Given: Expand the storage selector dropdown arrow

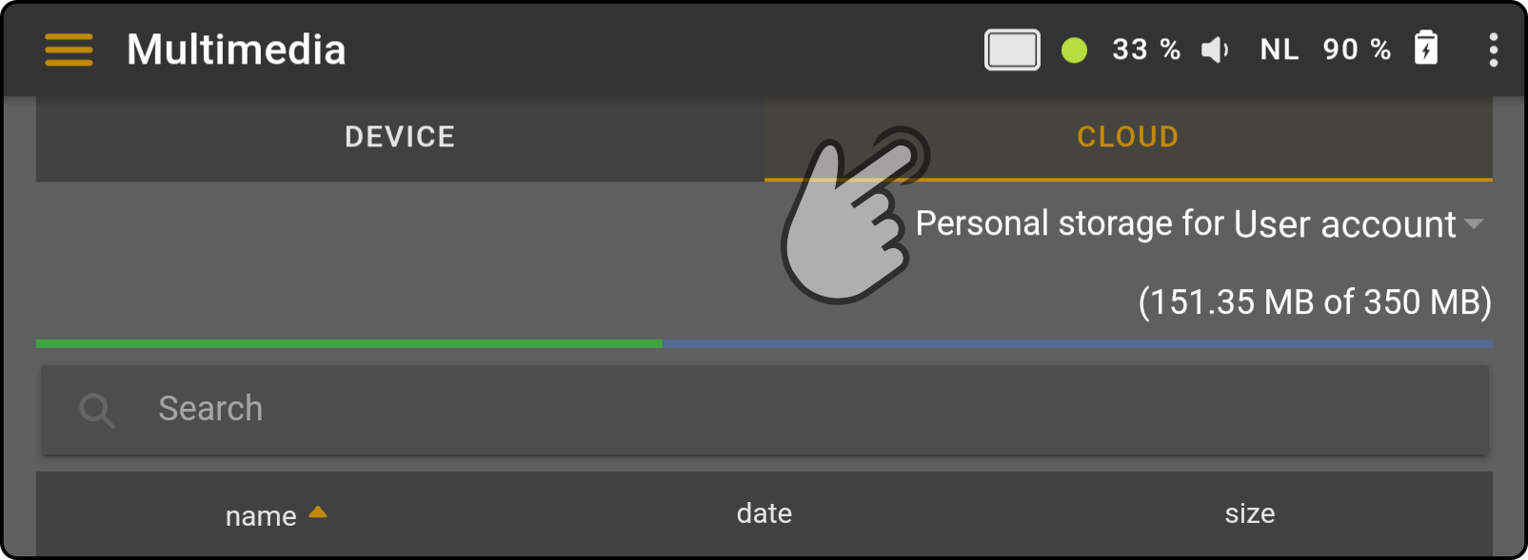Looking at the screenshot, I should point(1474,224).
